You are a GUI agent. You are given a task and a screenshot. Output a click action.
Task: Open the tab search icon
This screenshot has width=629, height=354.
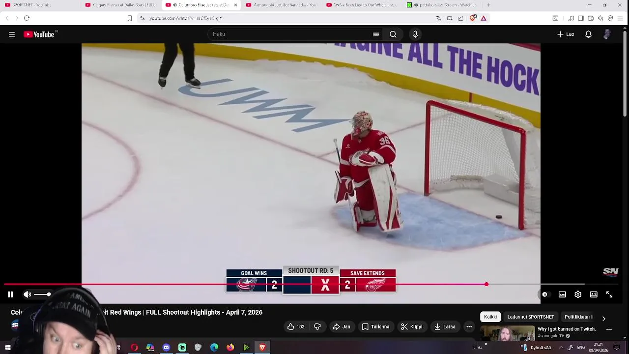click(x=555, y=18)
